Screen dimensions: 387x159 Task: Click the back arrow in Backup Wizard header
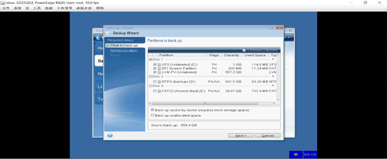(108, 33)
